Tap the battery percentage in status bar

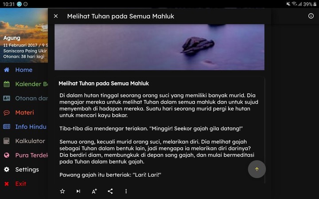(x=307, y=4)
